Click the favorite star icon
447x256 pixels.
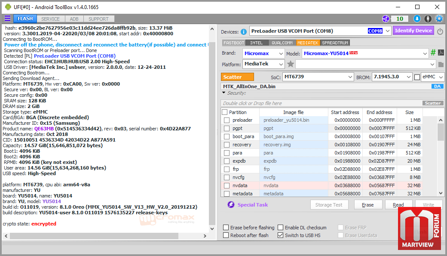pyautogui.click(x=291, y=64)
